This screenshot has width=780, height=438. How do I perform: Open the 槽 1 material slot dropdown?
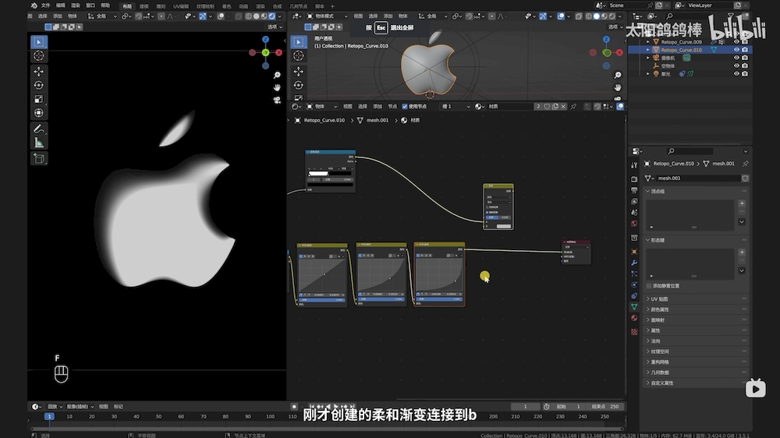click(x=455, y=107)
